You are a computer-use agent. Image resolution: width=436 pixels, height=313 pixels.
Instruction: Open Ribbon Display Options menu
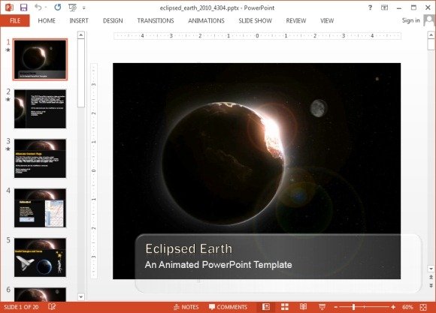click(385, 8)
